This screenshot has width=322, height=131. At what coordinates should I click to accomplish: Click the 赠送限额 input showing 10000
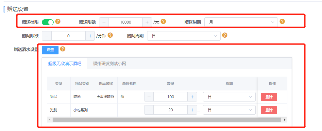pos(126,22)
